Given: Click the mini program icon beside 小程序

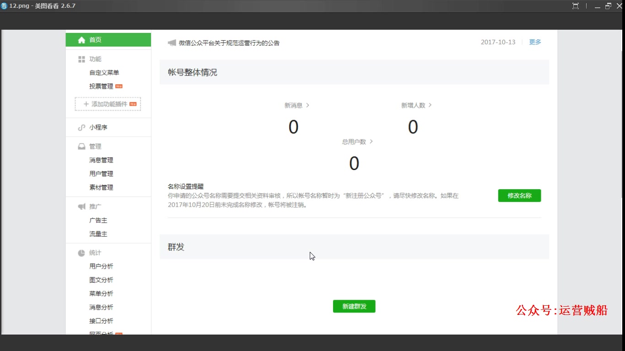Looking at the screenshot, I should pos(81,128).
